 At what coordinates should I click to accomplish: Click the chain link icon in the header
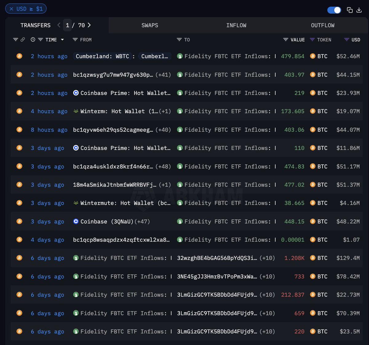click(23, 40)
